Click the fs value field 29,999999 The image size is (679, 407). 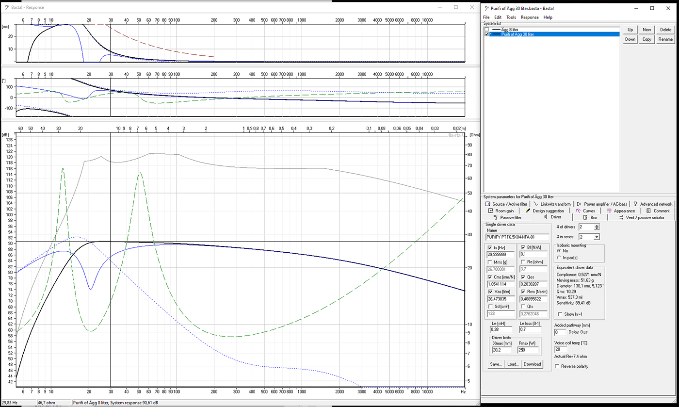tap(501, 255)
